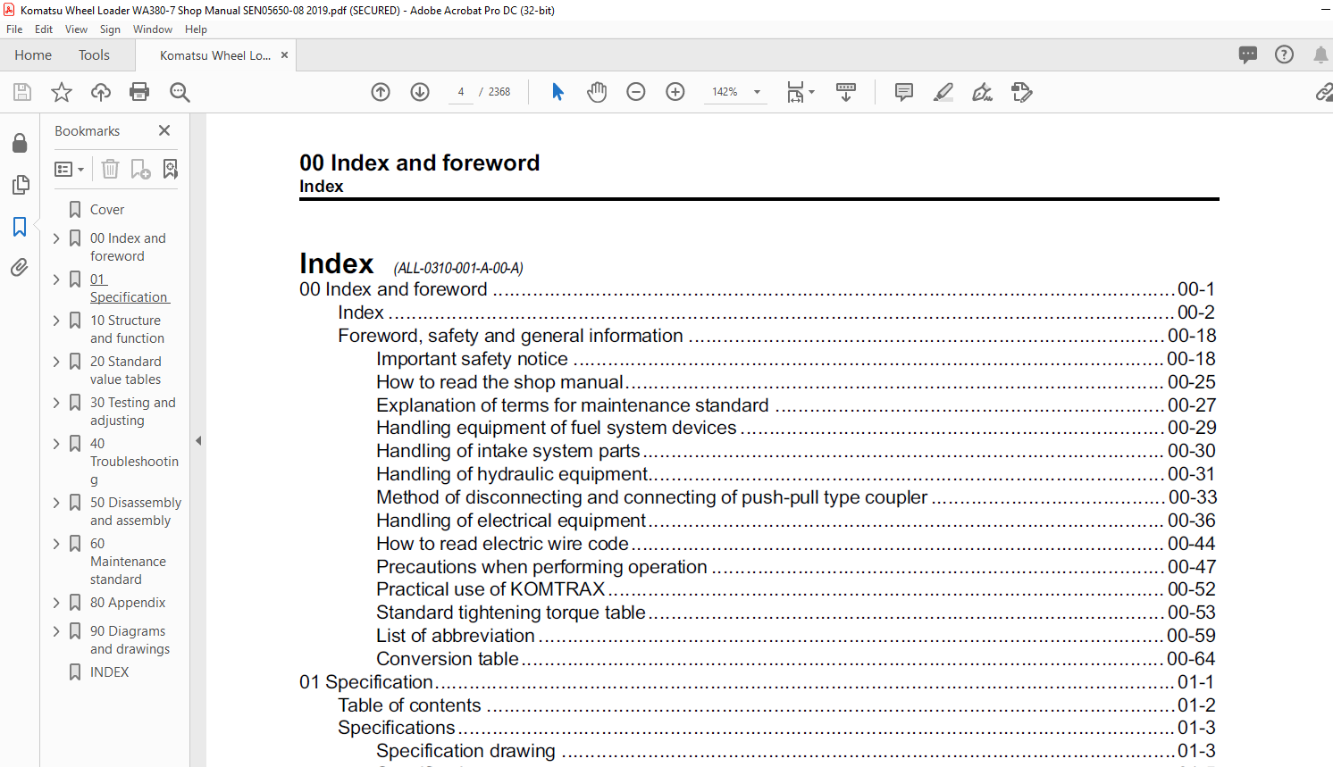Go to the previous page with the up arrow
This screenshot has width=1333, height=767.
coord(381,92)
